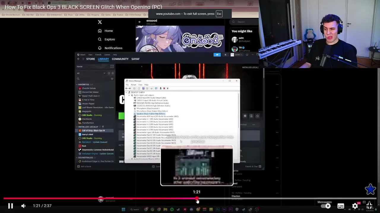Exit full screen mode button
This screenshot has width=380, height=213.
pos(369,206)
